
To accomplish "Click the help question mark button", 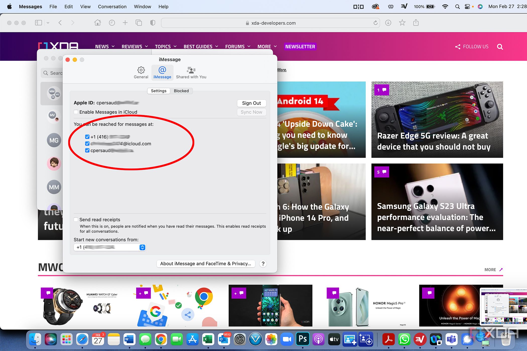I will (263, 264).
